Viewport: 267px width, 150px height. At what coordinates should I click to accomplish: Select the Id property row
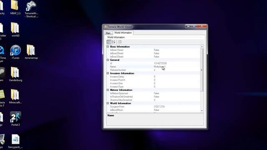(x=153, y=63)
